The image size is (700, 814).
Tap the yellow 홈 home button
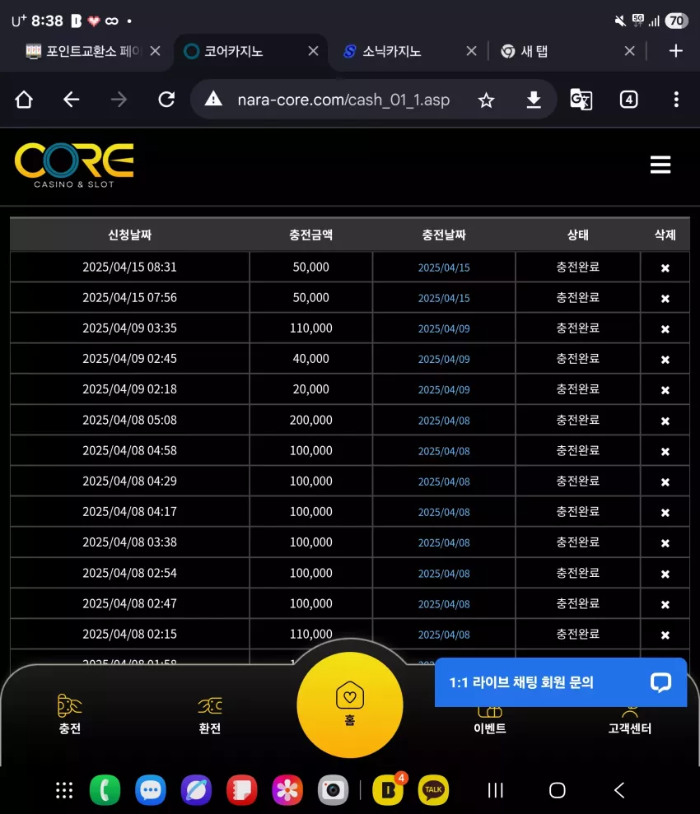click(350, 705)
